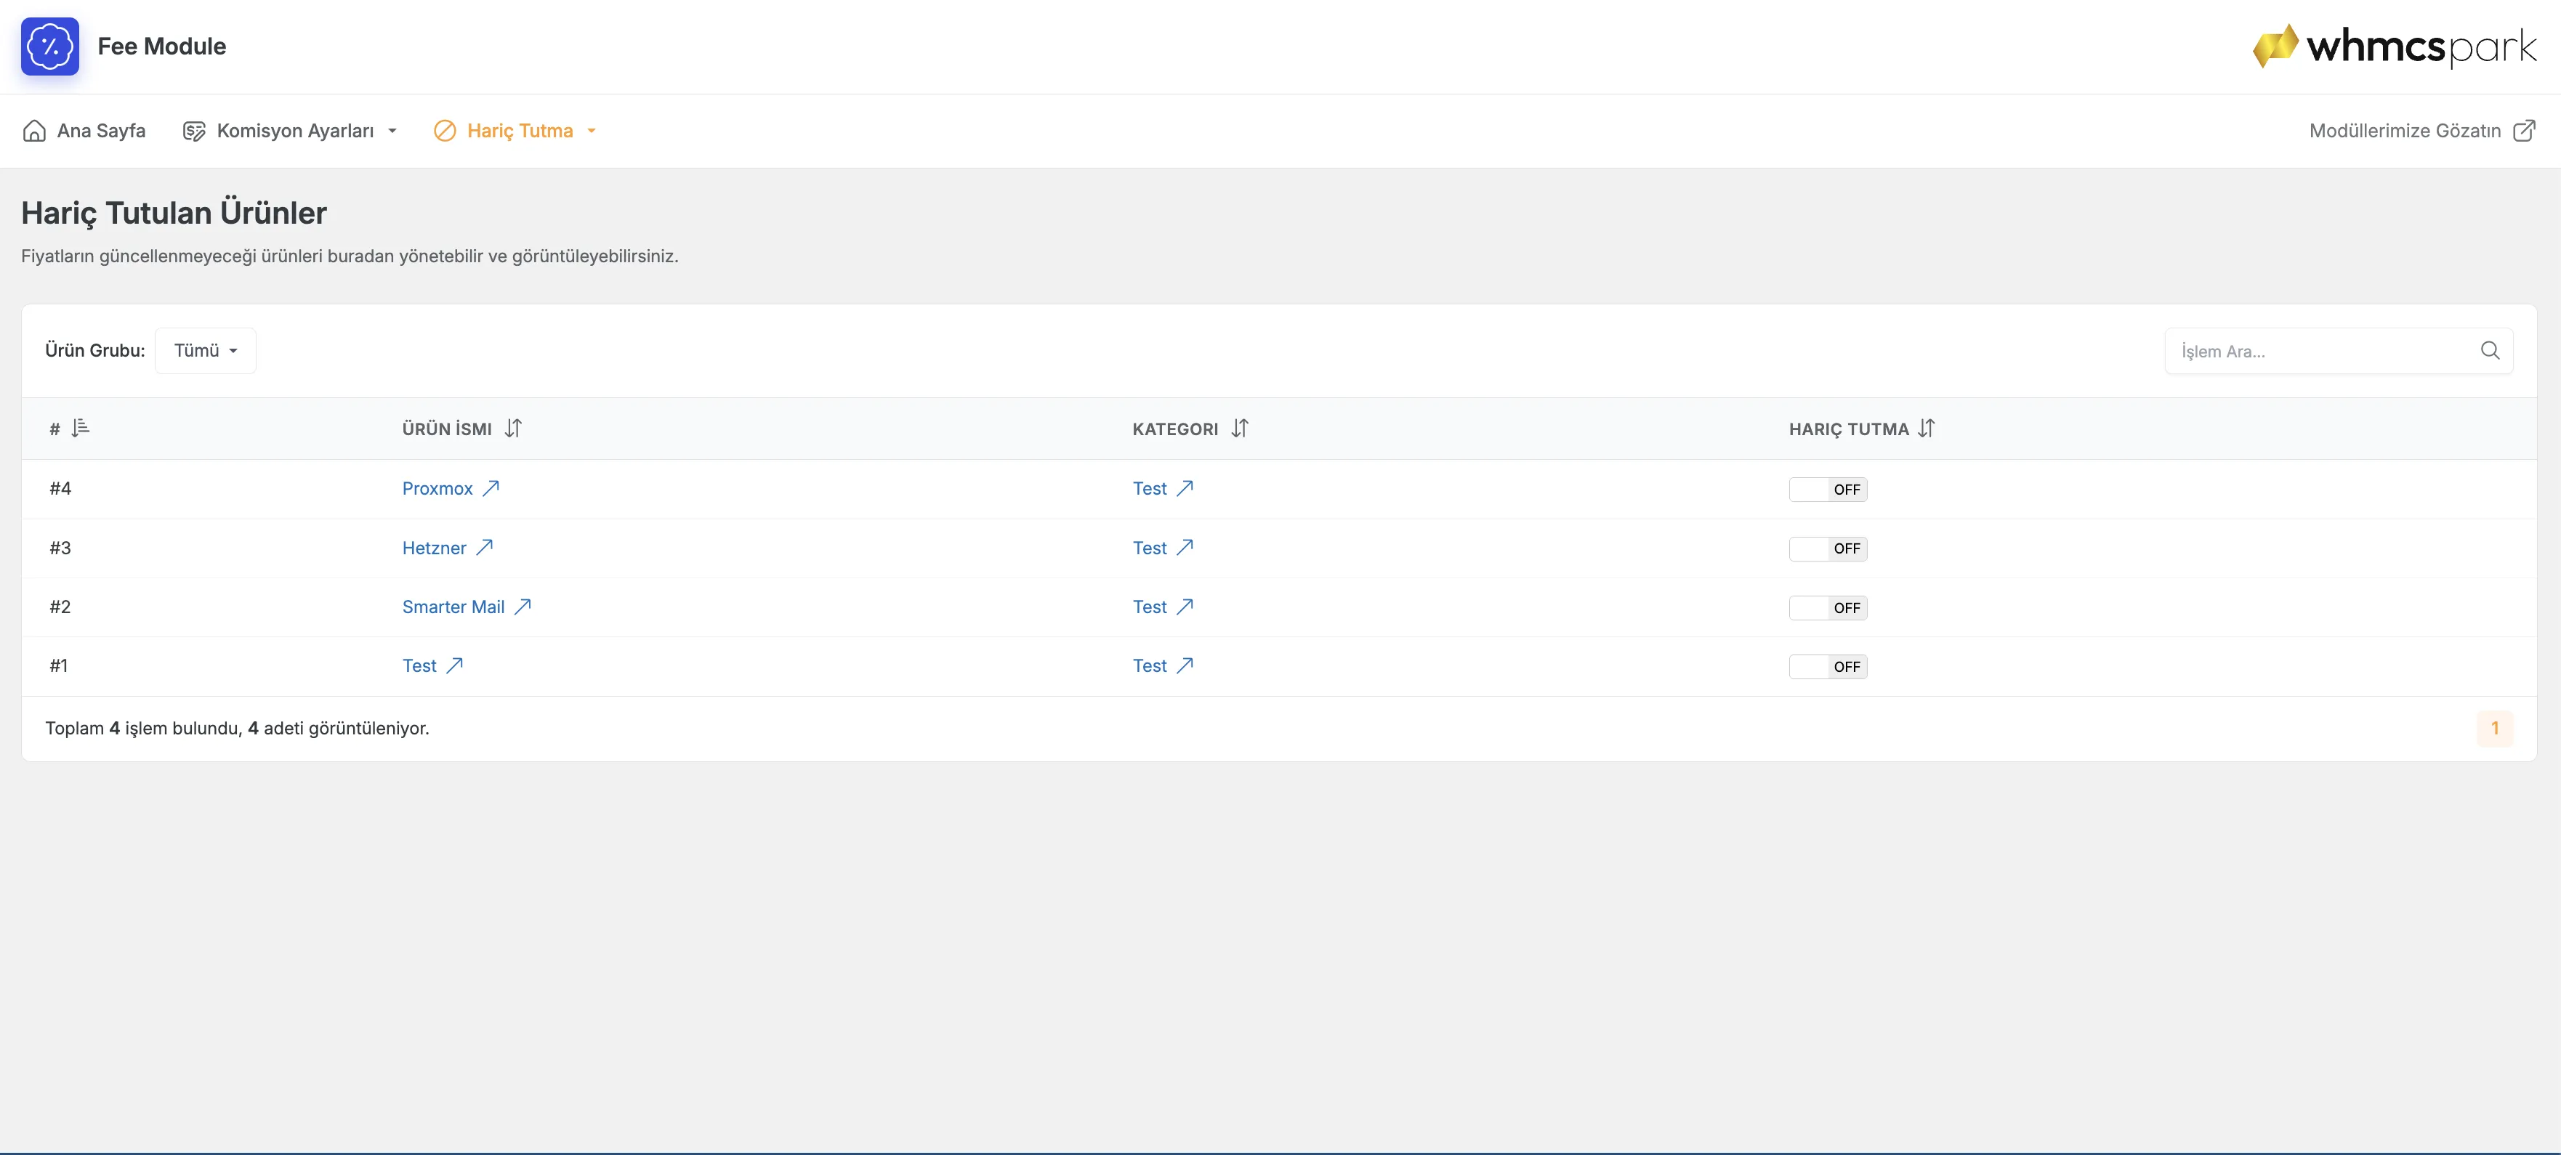Click the ÜRÜN İSMİ column header text
Image resolution: width=2561 pixels, height=1155 pixels.
click(446, 429)
